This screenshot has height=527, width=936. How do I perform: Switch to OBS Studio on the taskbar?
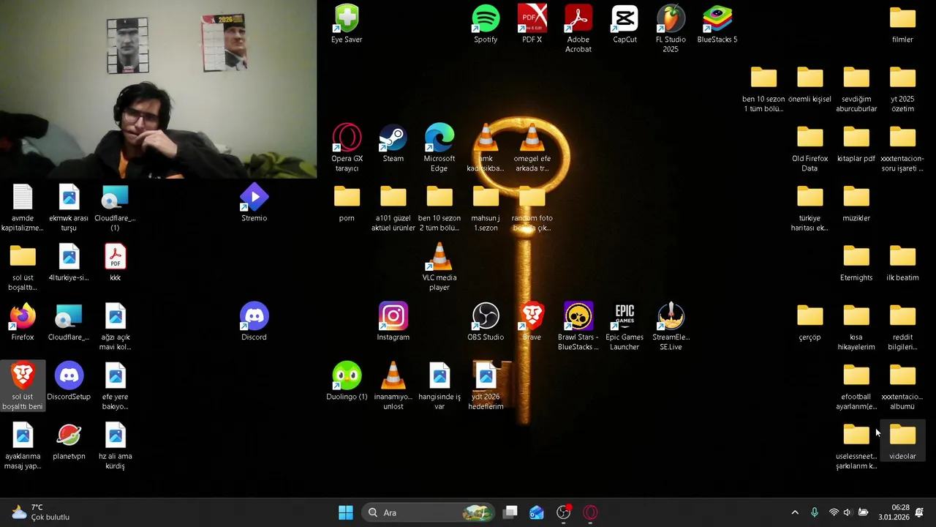(x=564, y=512)
